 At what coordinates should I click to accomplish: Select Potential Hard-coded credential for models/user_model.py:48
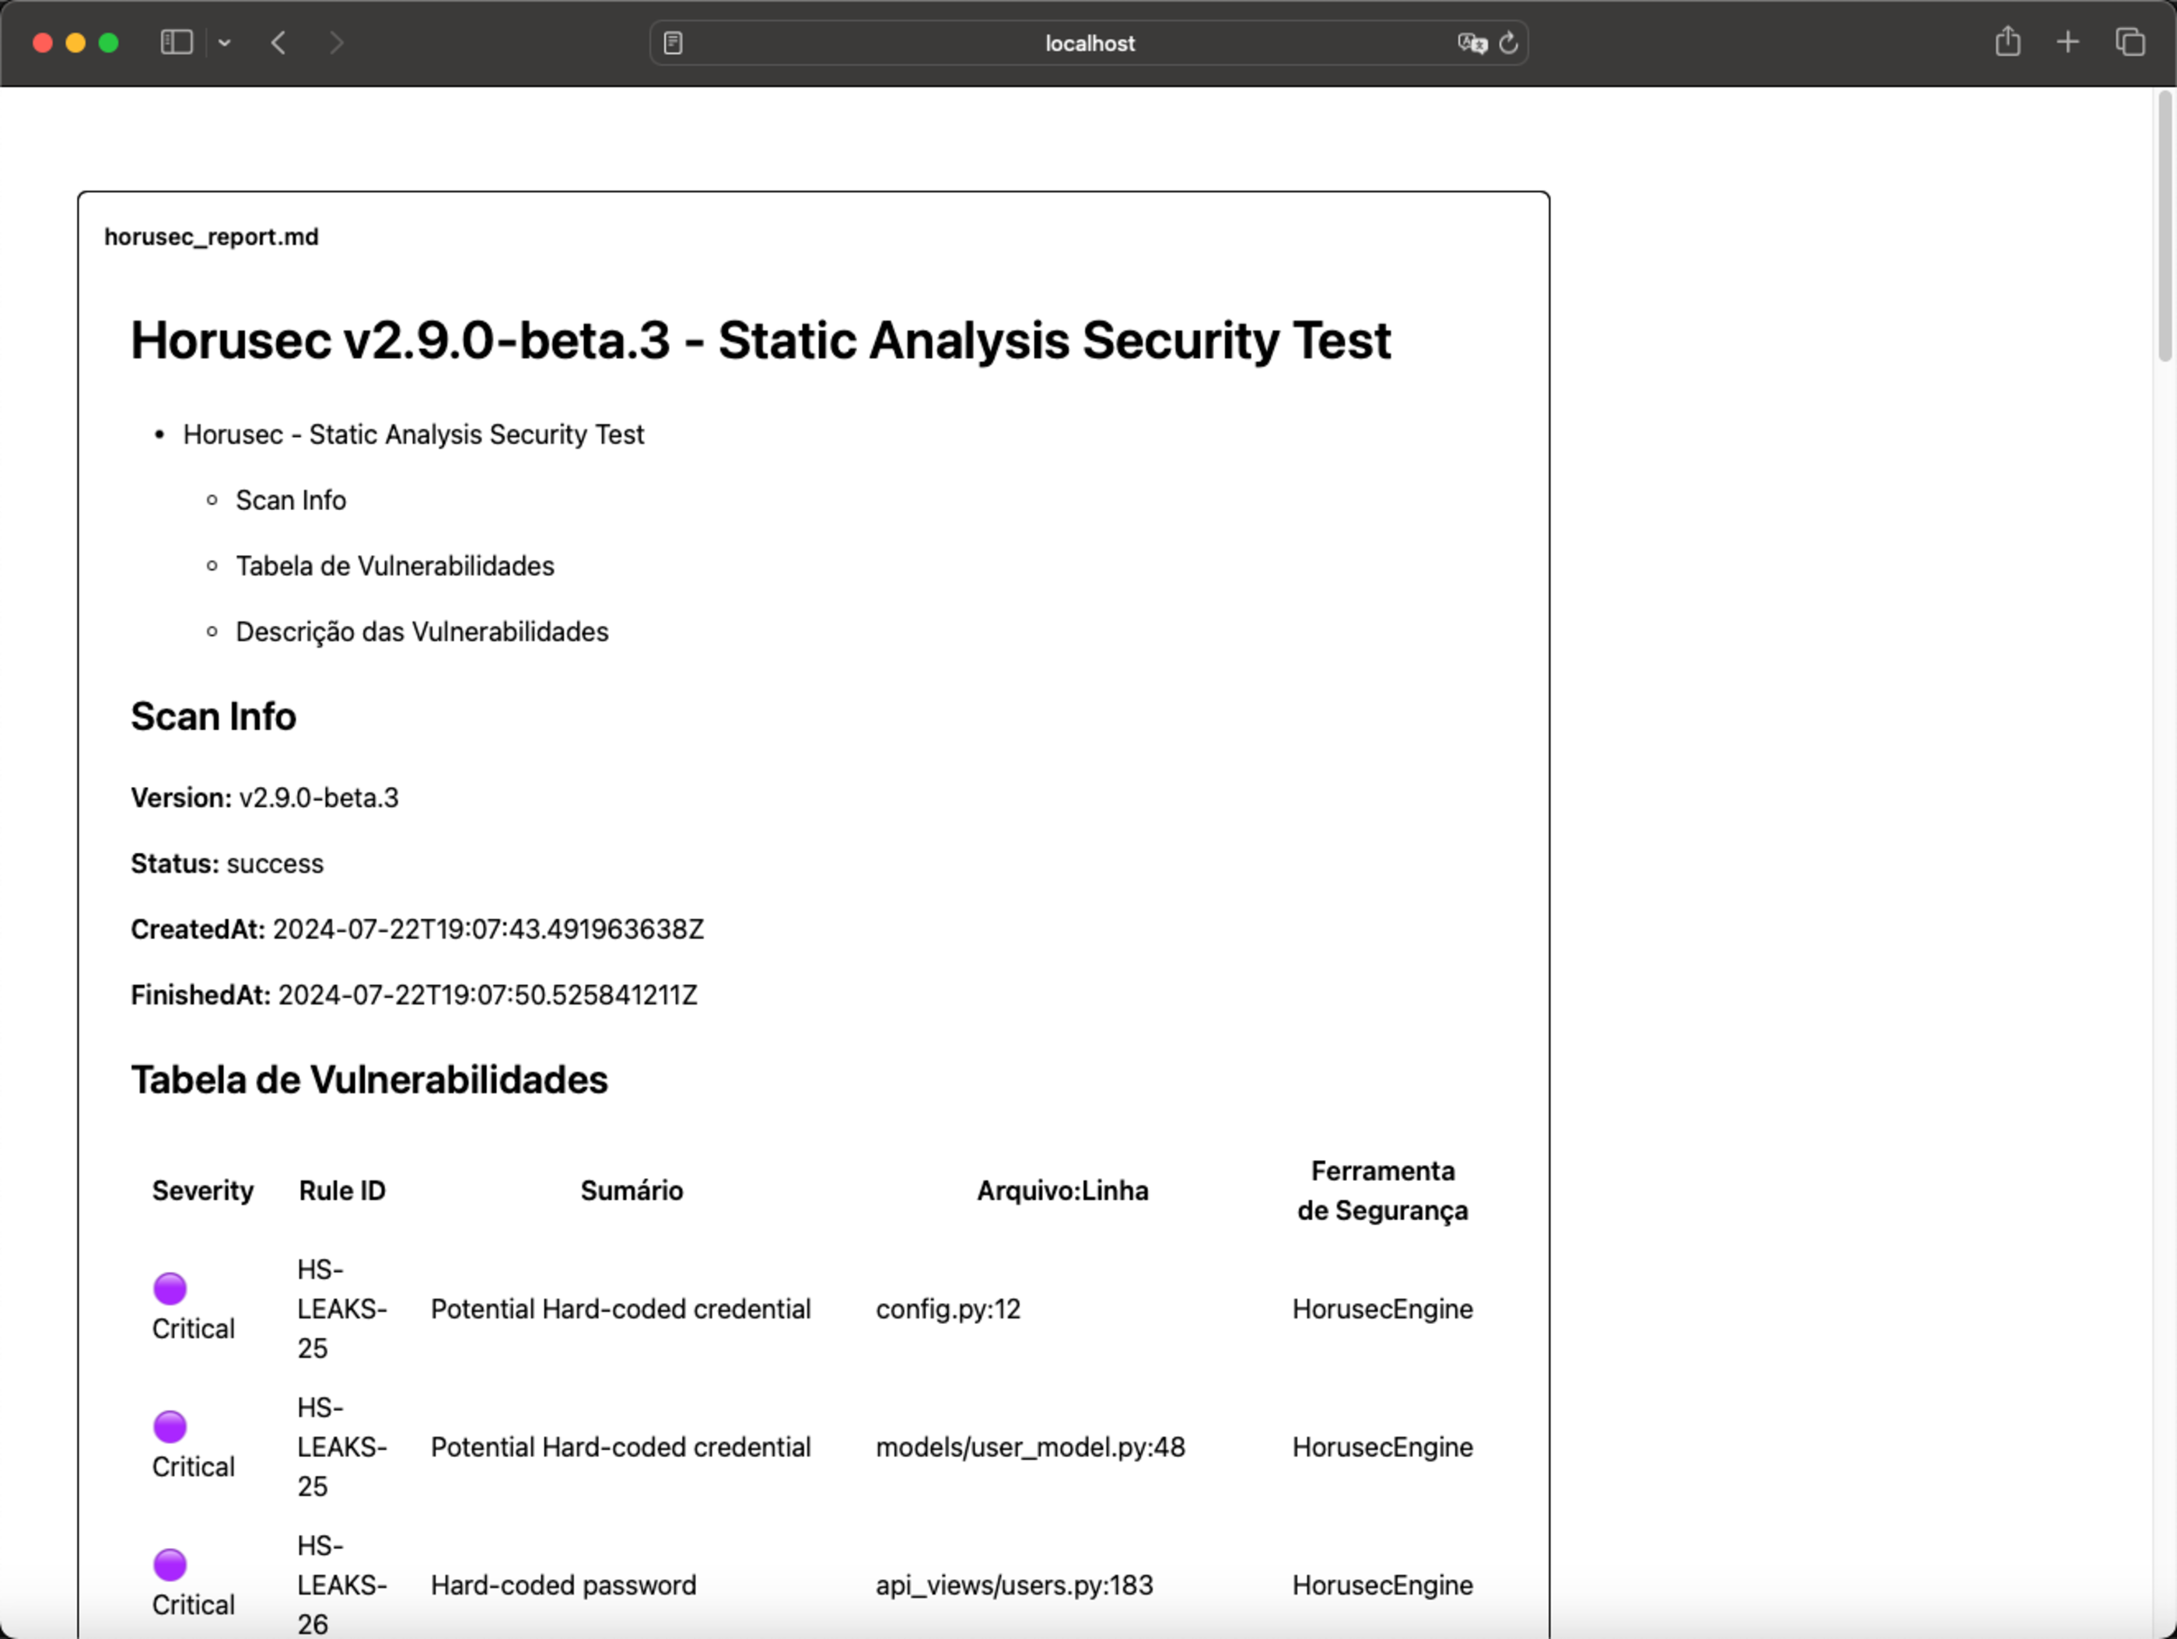[621, 1446]
